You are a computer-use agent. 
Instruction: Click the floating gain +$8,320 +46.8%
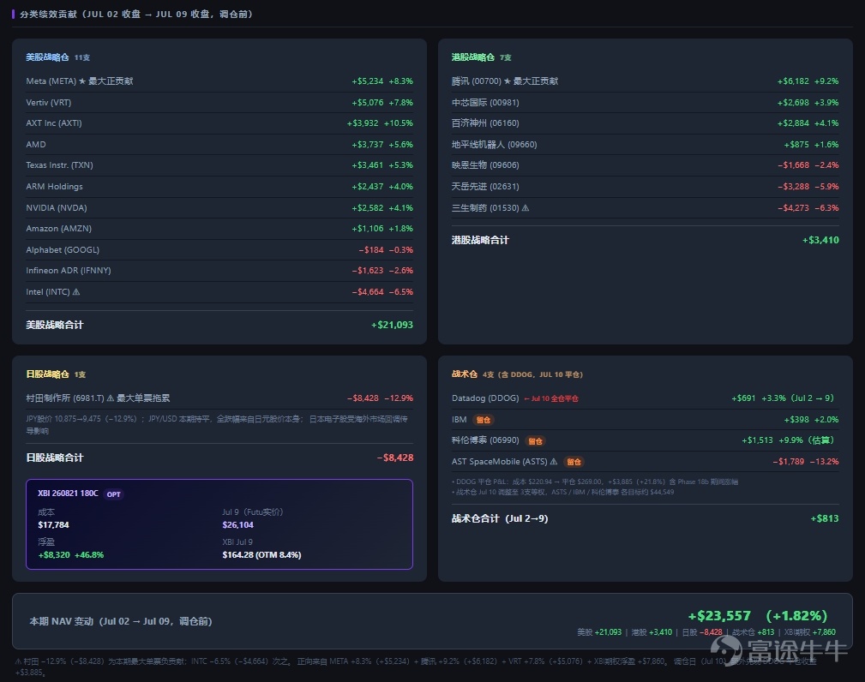pos(70,554)
